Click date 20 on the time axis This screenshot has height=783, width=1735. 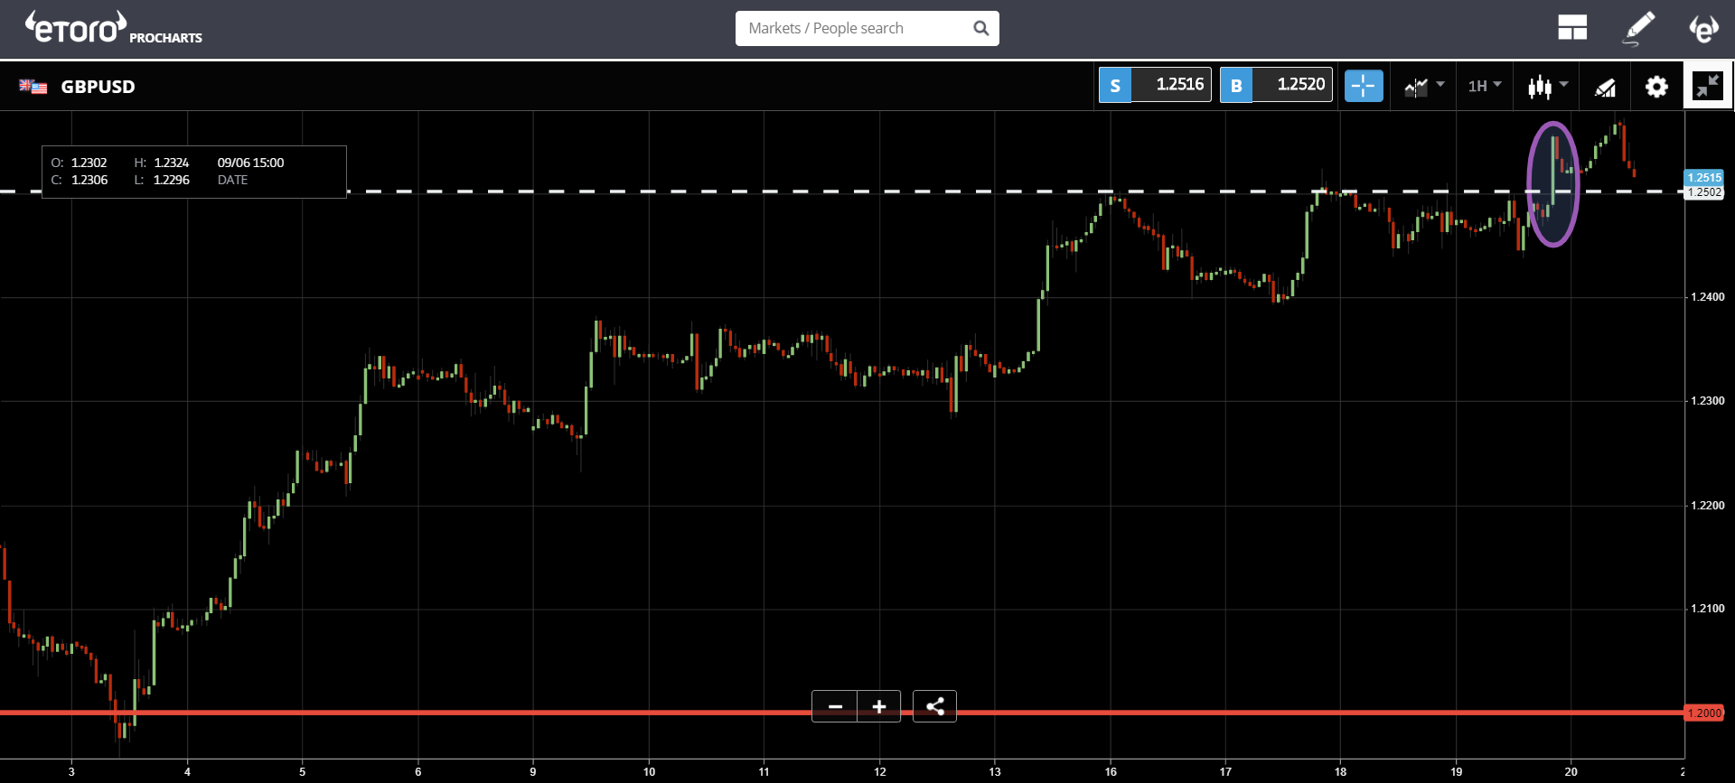1571,772
